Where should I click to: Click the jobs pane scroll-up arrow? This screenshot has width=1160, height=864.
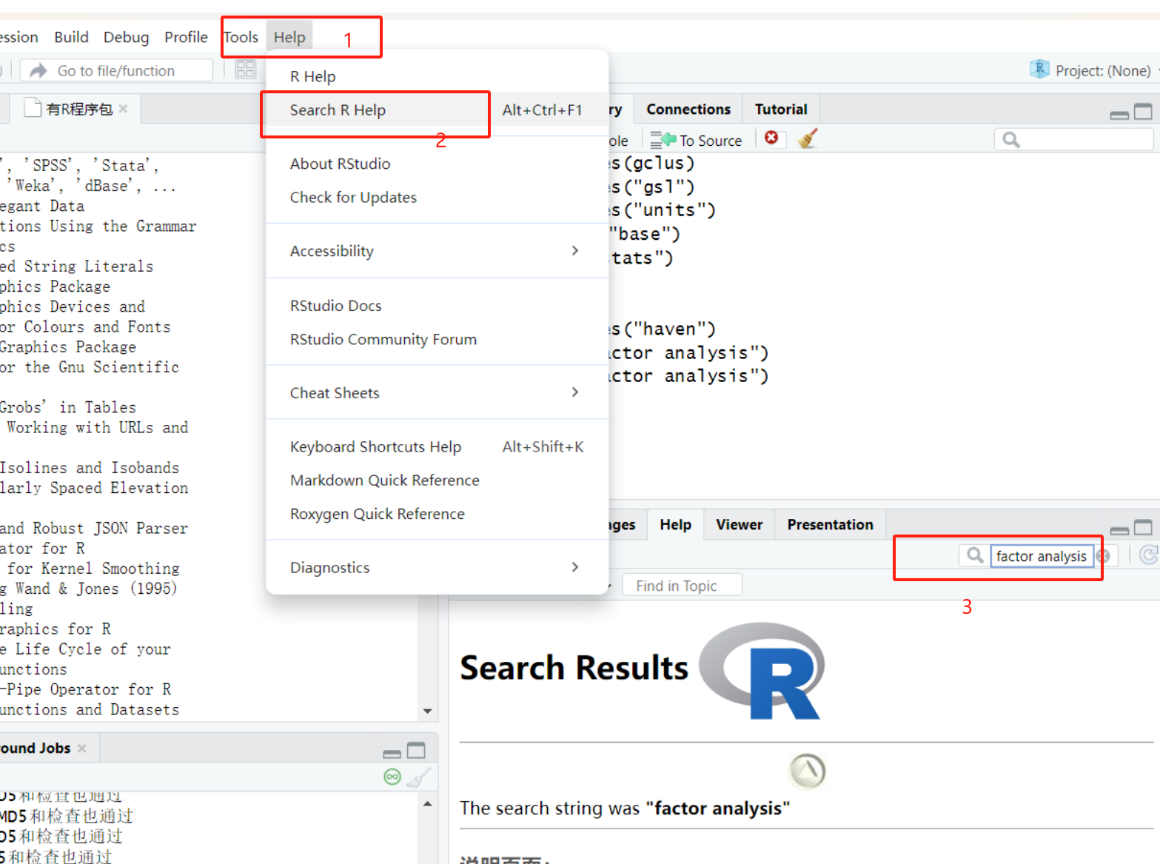(427, 803)
